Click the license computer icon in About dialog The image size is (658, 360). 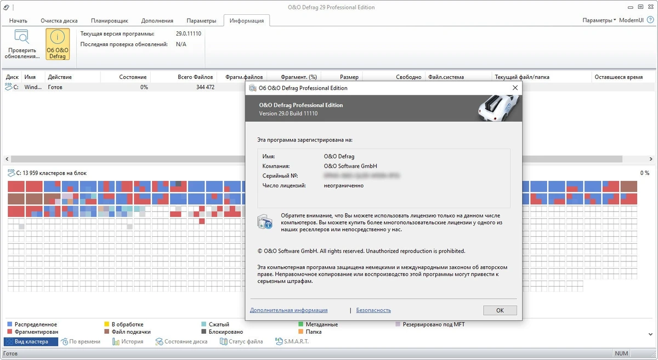265,222
